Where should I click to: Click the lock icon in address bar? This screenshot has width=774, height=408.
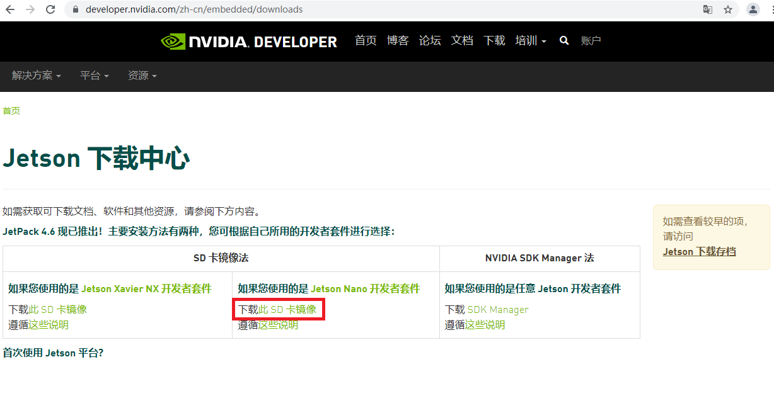[76, 9]
